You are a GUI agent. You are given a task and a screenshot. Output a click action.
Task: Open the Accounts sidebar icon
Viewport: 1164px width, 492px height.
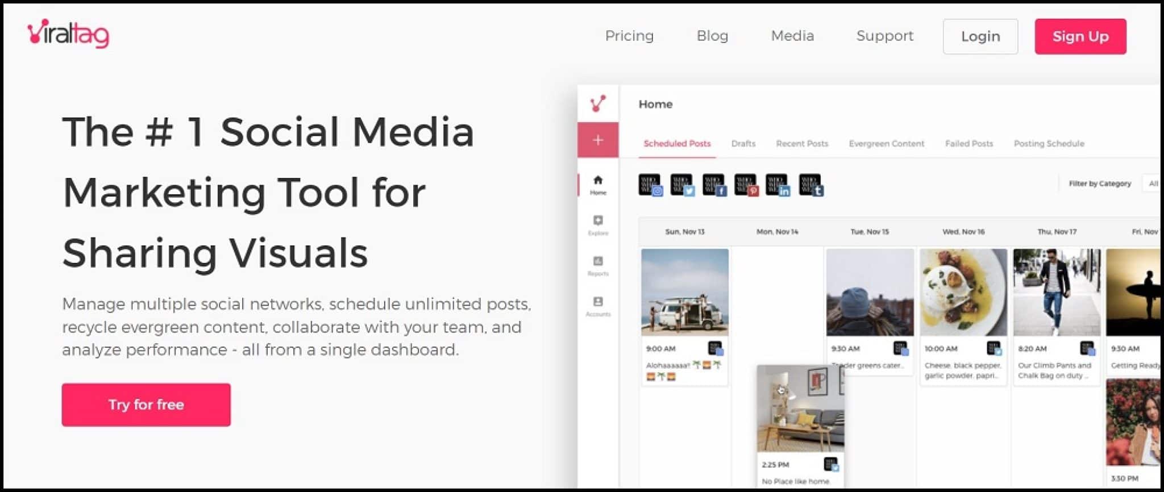tap(598, 306)
